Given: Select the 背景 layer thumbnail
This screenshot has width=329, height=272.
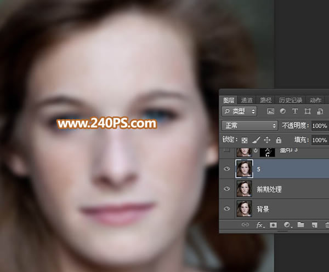Looking at the screenshot, I should [x=244, y=209].
